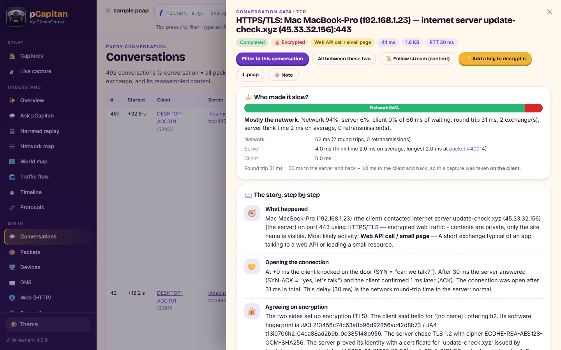Click the Traffic flow icon
Image resolution: width=561 pixels, height=350 pixels.
tap(12, 177)
